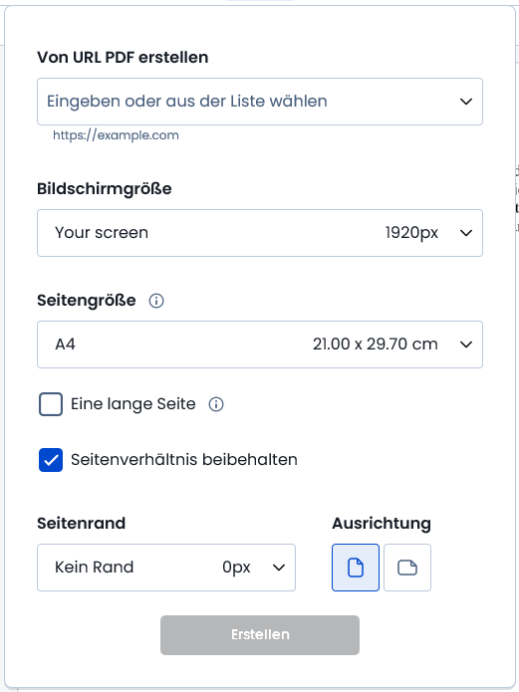The height and width of the screenshot is (692, 519).
Task: Open the Bildschirmgröße dropdown
Action: (x=260, y=233)
